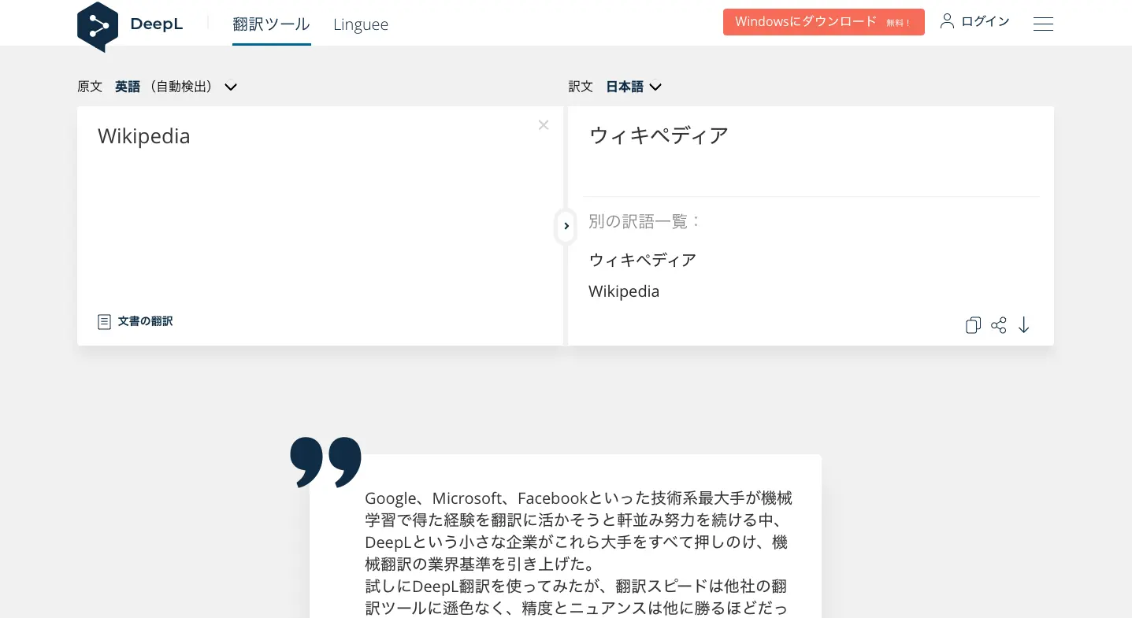Choose alternative translation Wikipedia
The width and height of the screenshot is (1132, 618).
point(624,291)
